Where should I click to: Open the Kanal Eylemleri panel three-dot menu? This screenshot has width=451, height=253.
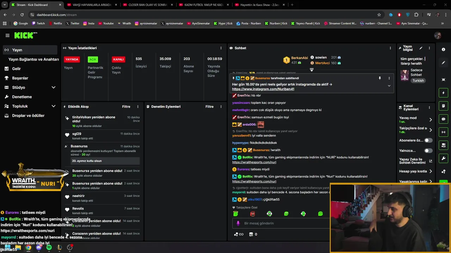point(429,108)
